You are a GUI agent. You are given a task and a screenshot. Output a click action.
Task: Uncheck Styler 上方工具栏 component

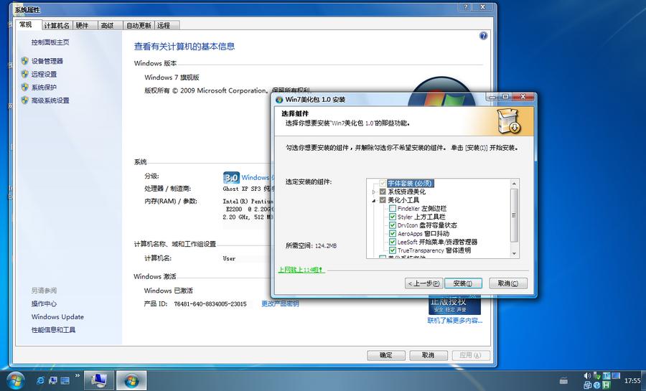(x=393, y=217)
